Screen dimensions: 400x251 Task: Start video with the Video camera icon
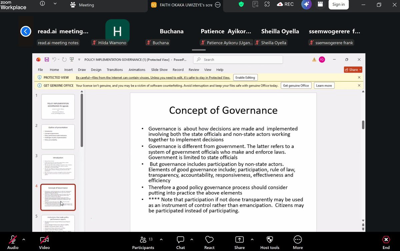[x=44, y=240]
